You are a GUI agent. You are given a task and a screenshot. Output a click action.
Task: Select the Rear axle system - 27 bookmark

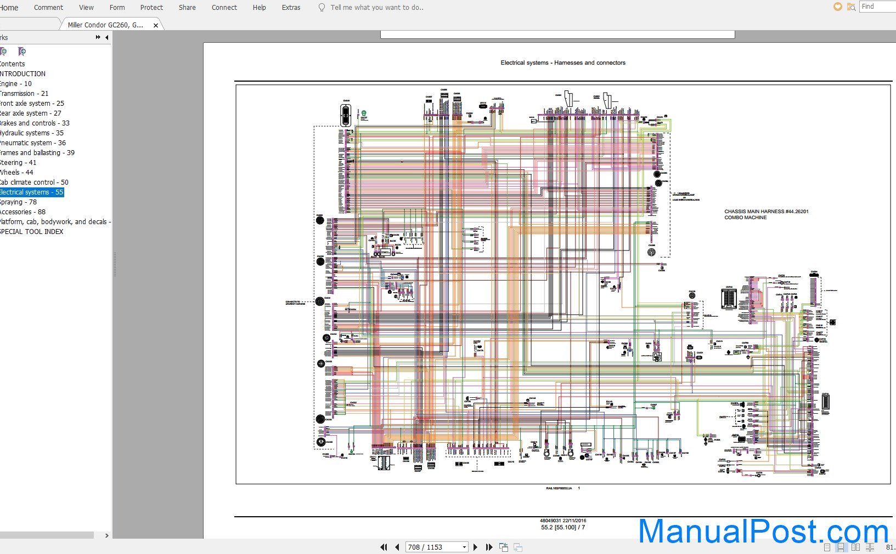tap(31, 113)
